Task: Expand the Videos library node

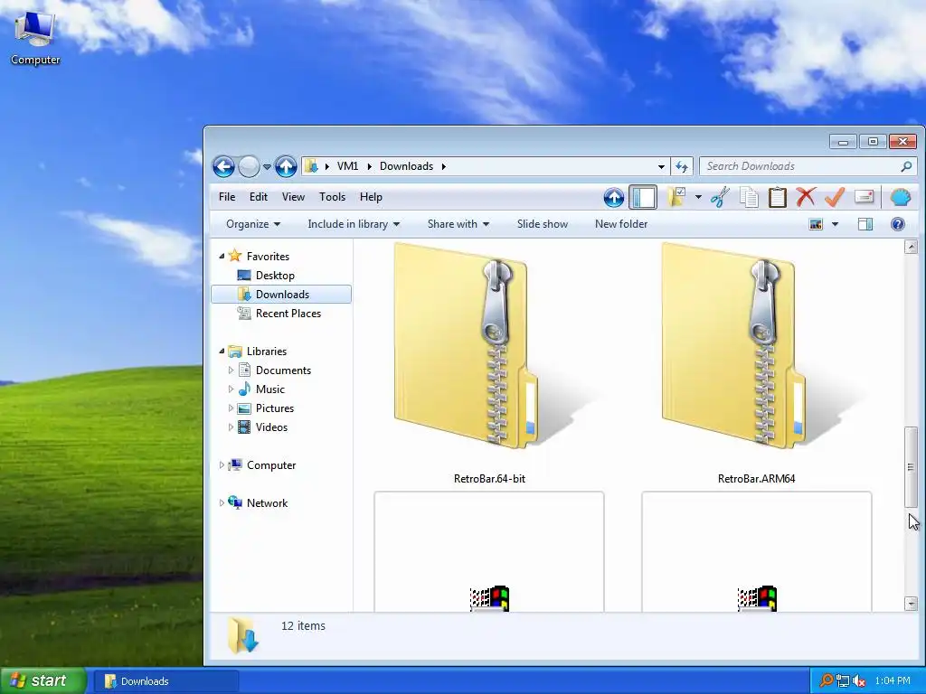Action: coord(231,427)
